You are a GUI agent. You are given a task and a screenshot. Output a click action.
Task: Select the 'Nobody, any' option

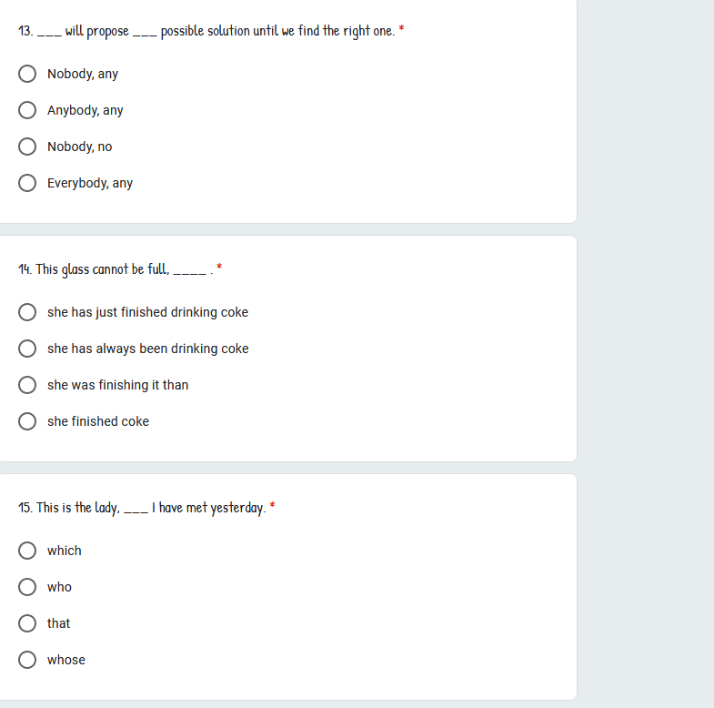(27, 74)
